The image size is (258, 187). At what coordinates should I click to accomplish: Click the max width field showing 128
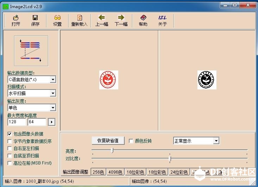(17, 122)
